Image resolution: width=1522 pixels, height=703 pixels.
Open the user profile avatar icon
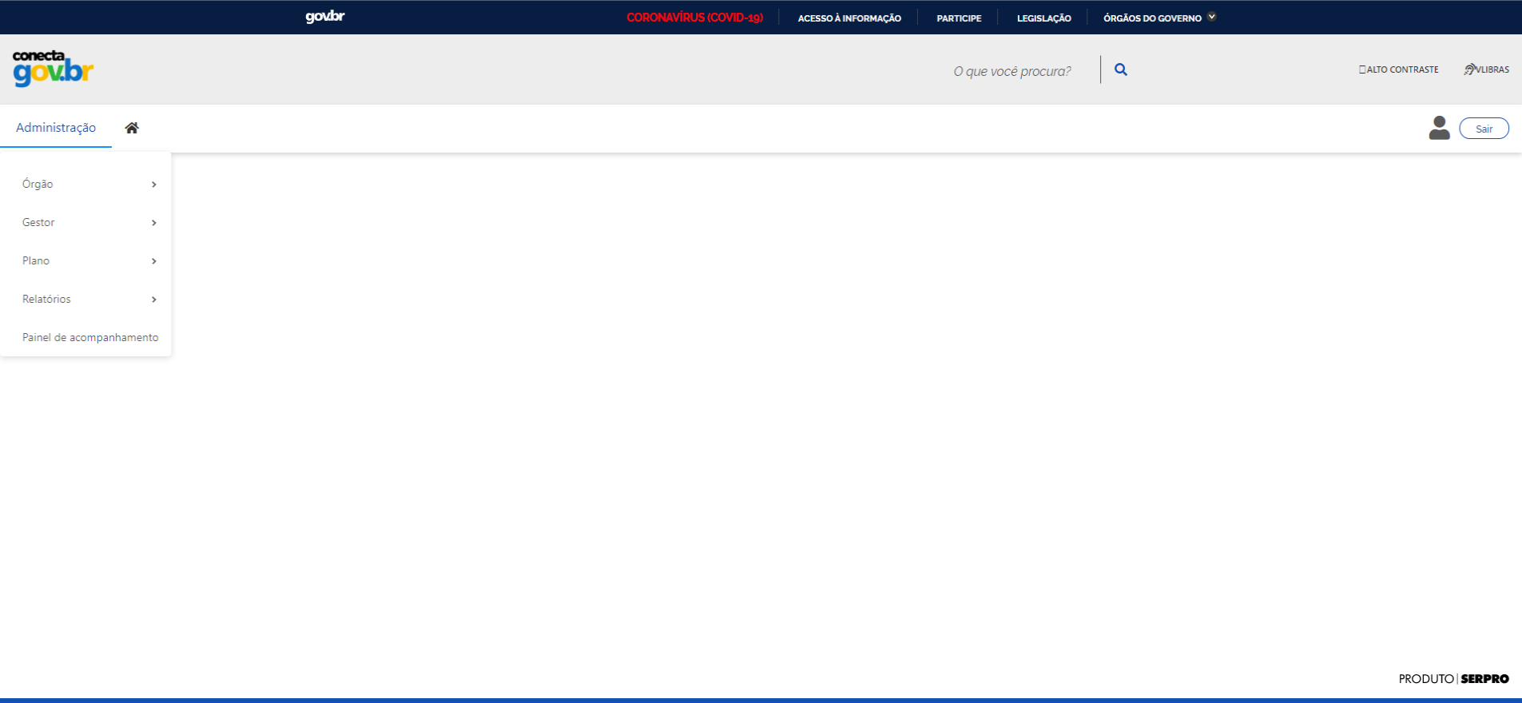pos(1439,128)
